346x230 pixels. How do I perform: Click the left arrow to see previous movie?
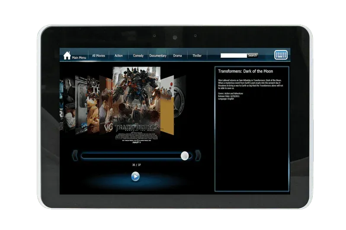coord(75,156)
